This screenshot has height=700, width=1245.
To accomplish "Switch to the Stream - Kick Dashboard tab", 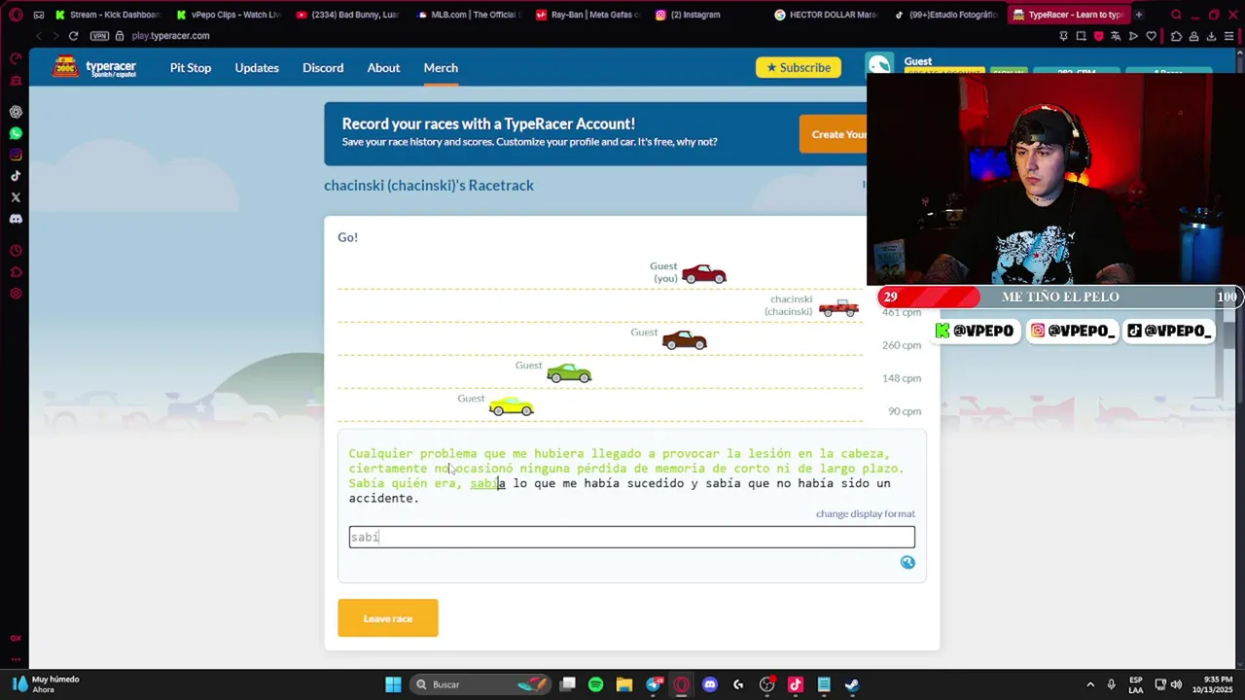I will pyautogui.click(x=107, y=15).
